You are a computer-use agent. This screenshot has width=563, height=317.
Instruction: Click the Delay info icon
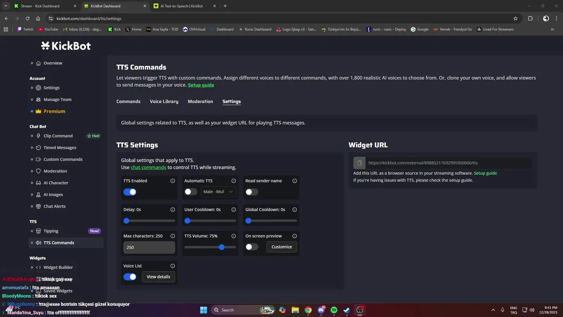click(172, 210)
